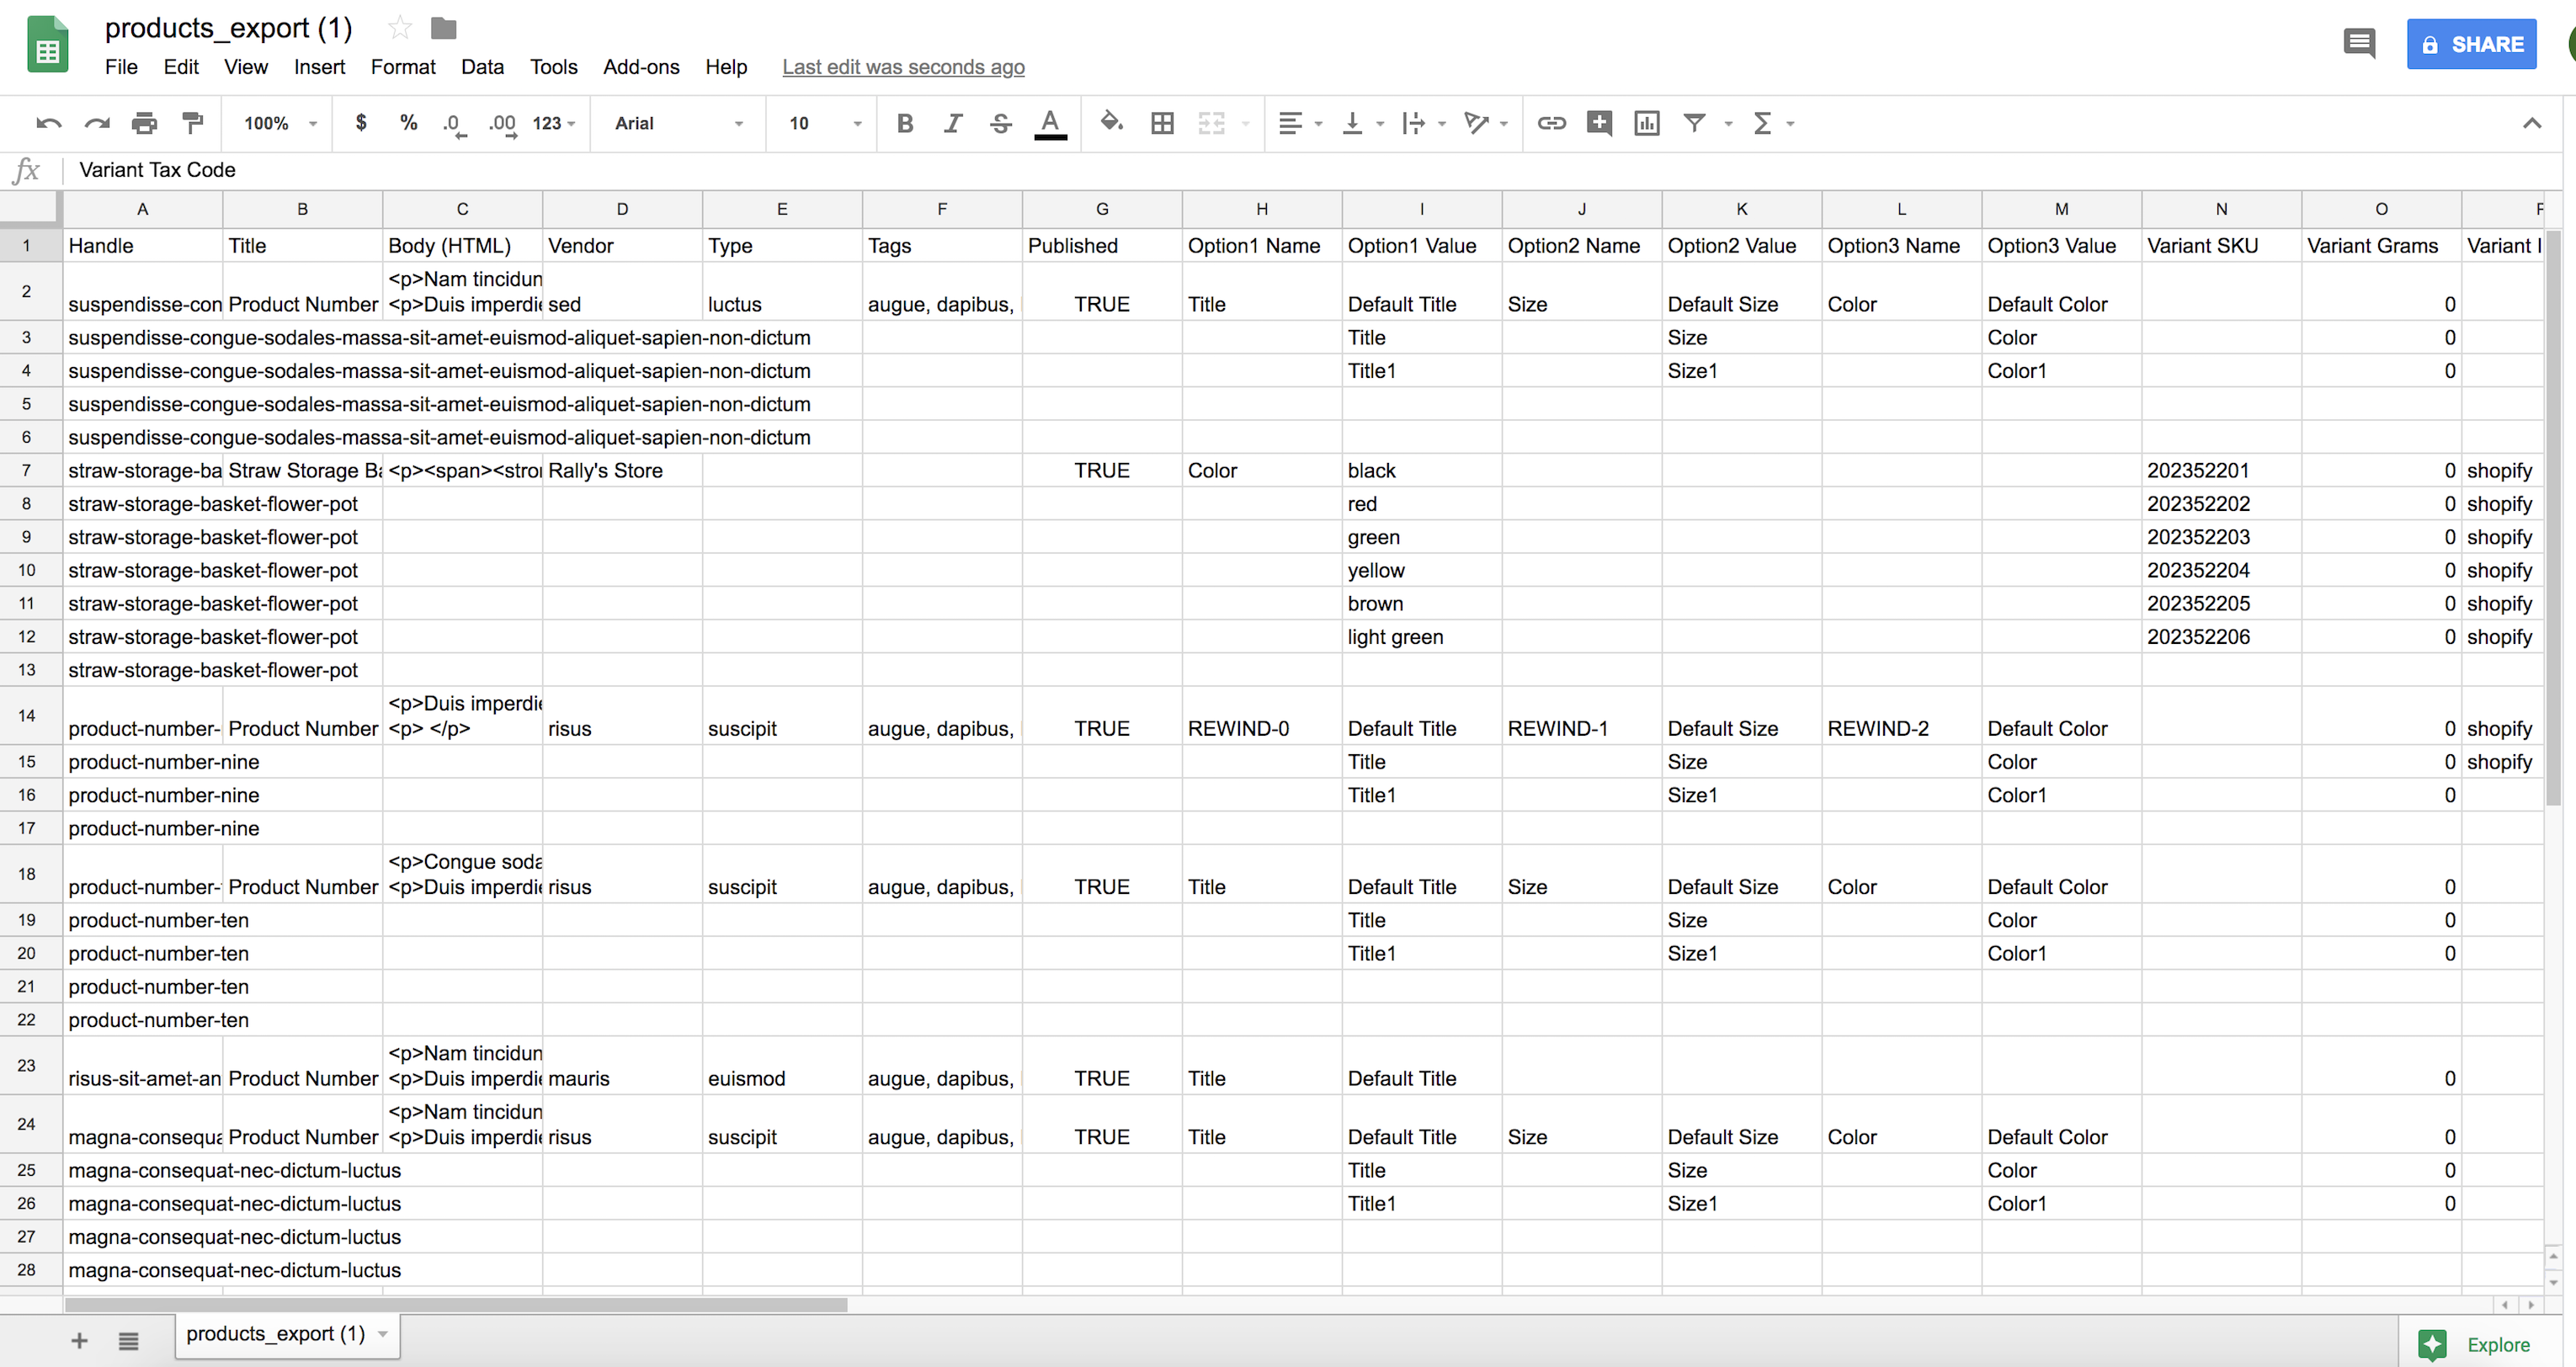Click the text alignment icon
The width and height of the screenshot is (2576, 1367).
click(x=1290, y=123)
